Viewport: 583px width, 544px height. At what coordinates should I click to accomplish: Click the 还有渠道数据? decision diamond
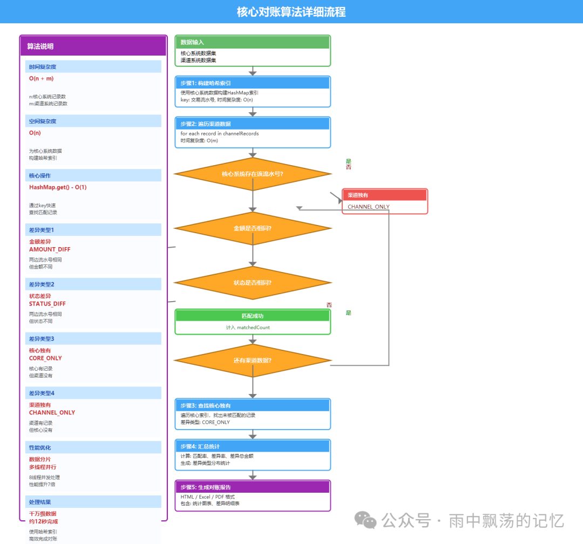[x=252, y=361]
